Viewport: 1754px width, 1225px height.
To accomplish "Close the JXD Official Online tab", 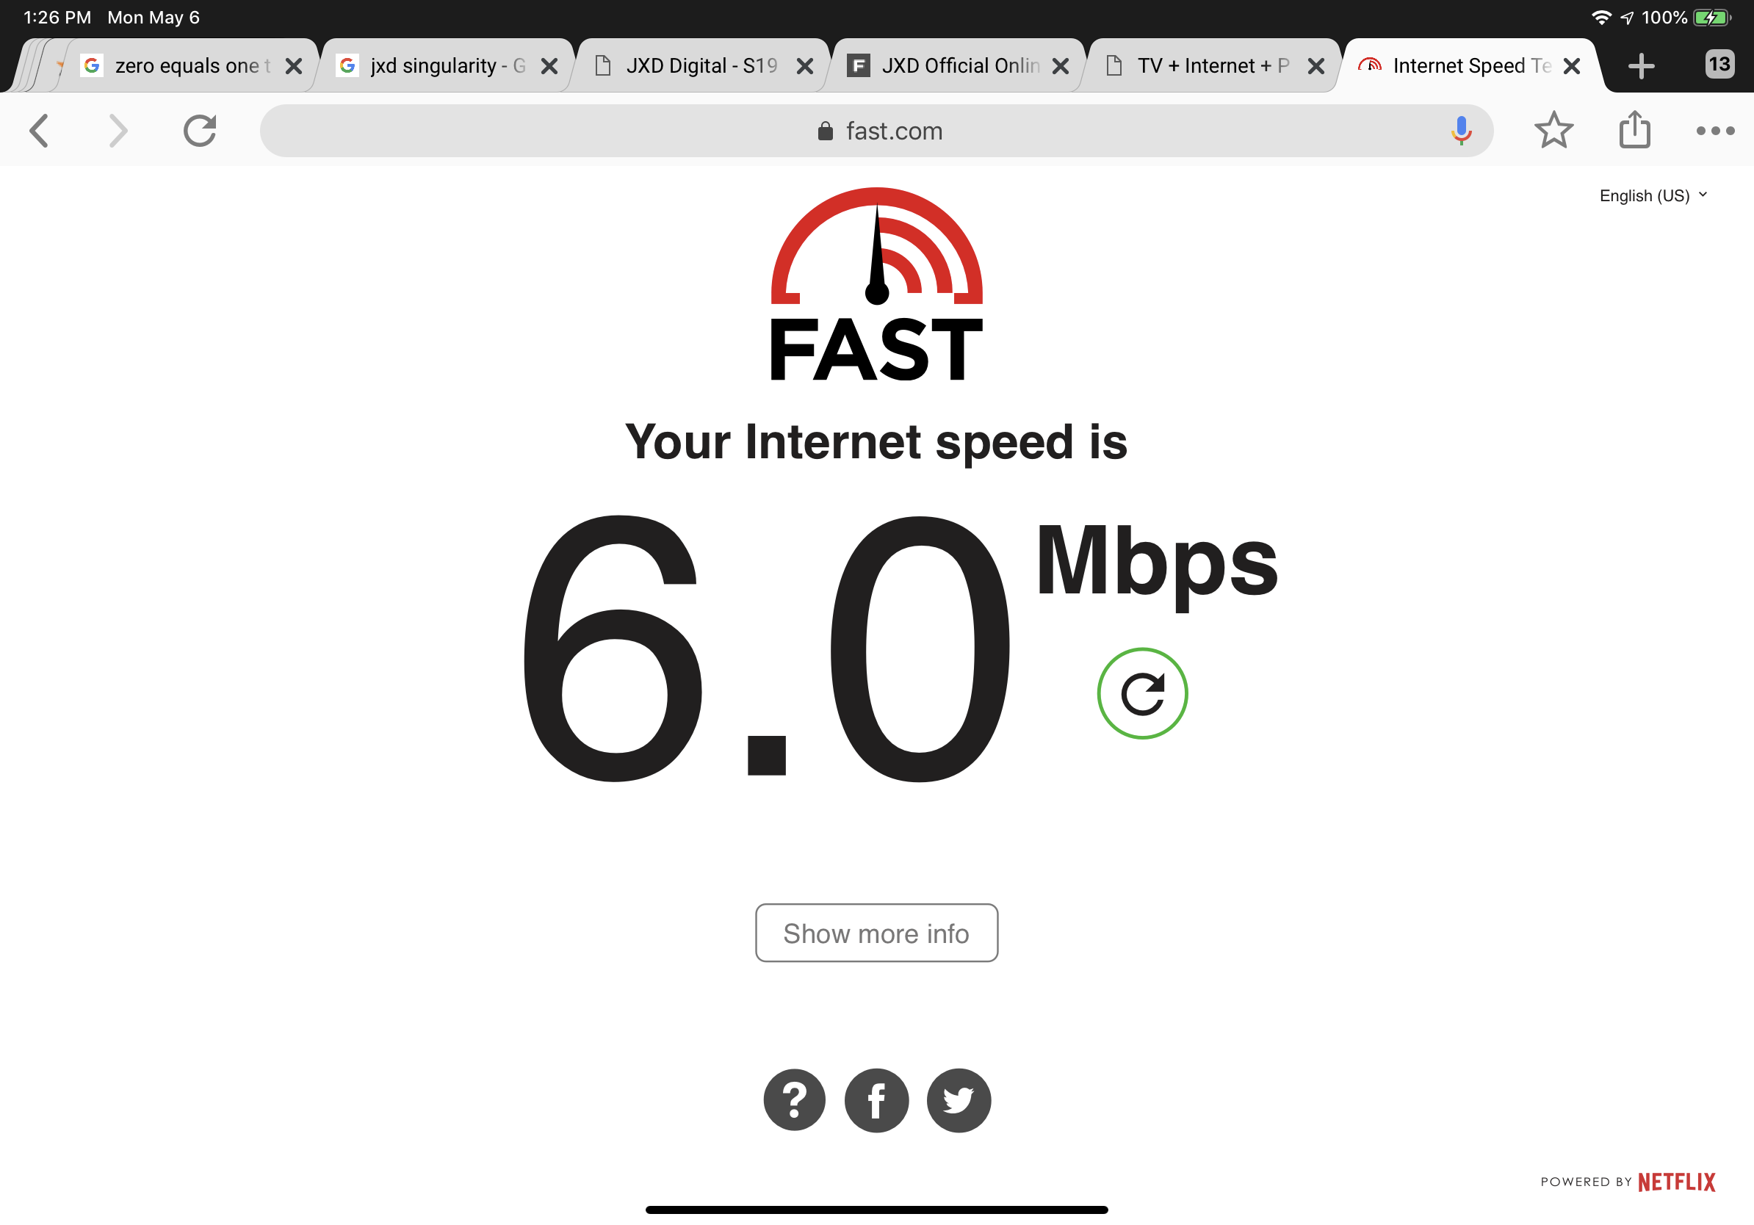I will tap(1061, 66).
